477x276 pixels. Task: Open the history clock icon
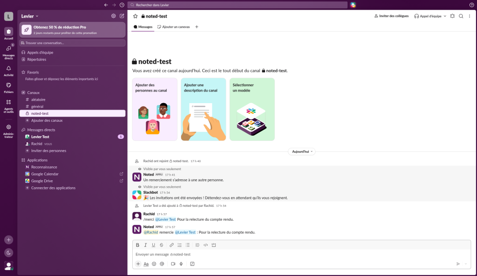pos(122,5)
